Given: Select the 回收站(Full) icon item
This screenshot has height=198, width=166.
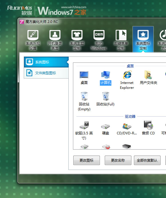Looking at the screenshot, I should point(105,99).
